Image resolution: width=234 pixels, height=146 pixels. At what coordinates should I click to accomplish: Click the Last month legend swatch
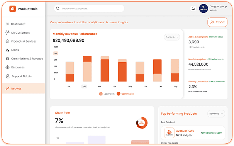click(101, 94)
